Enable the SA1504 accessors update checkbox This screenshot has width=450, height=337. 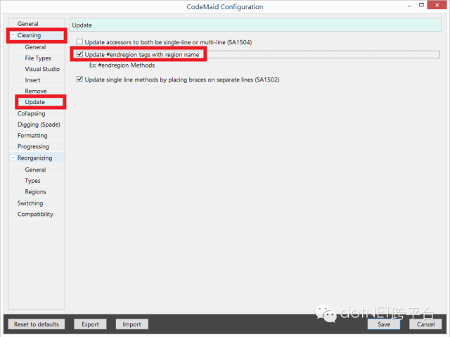coord(79,42)
